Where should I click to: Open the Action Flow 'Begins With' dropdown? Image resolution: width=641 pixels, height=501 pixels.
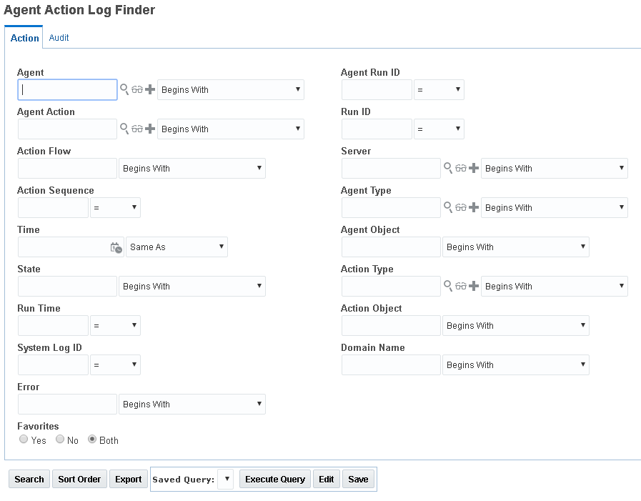pyautogui.click(x=192, y=169)
